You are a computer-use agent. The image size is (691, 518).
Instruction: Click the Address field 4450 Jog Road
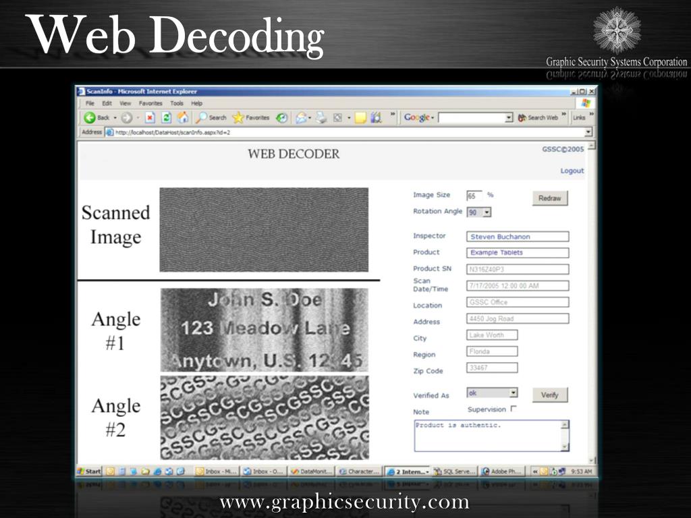click(x=518, y=318)
